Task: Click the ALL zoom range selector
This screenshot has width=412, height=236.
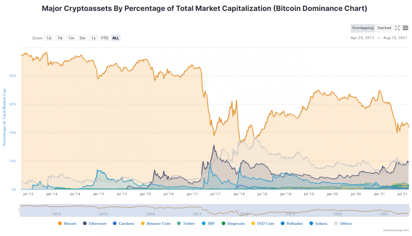Action: (x=116, y=38)
